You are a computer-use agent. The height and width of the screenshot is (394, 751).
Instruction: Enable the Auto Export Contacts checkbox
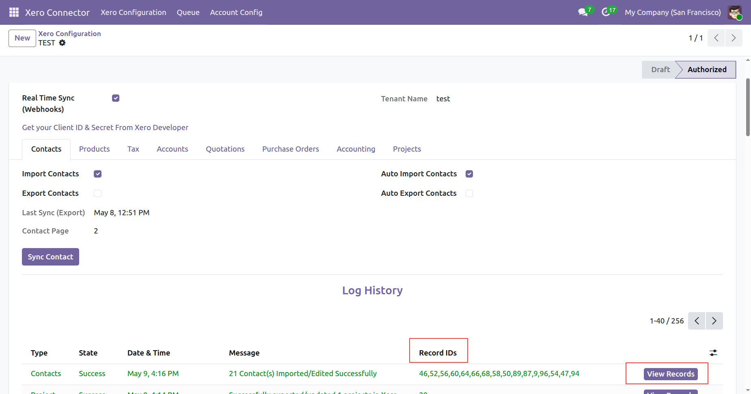tap(469, 193)
